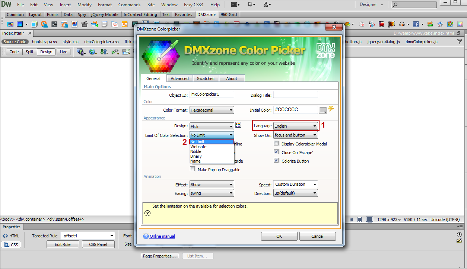467x269 pixels.
Task: Click the sliders panel icon in DMXzone toolbar
Action: (54, 24)
